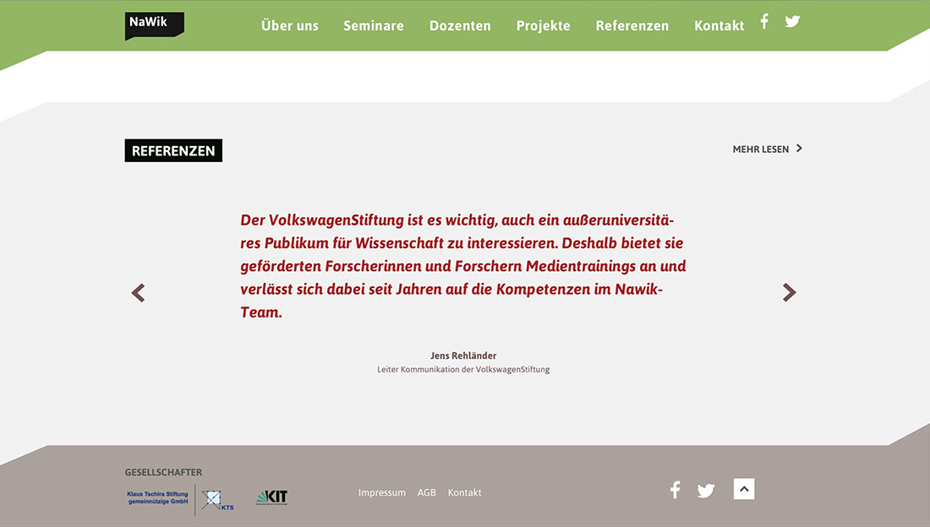Navigate to Dozenten in the menu
Viewport: 930px width, 527px height.
point(460,26)
